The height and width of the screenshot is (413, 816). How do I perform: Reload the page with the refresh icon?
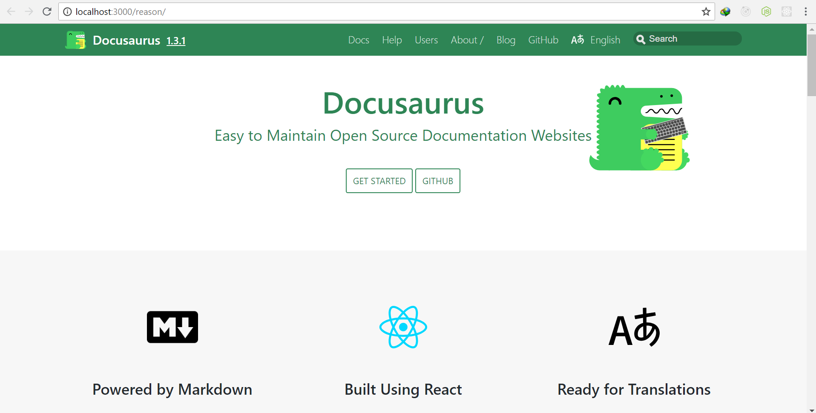(x=47, y=11)
